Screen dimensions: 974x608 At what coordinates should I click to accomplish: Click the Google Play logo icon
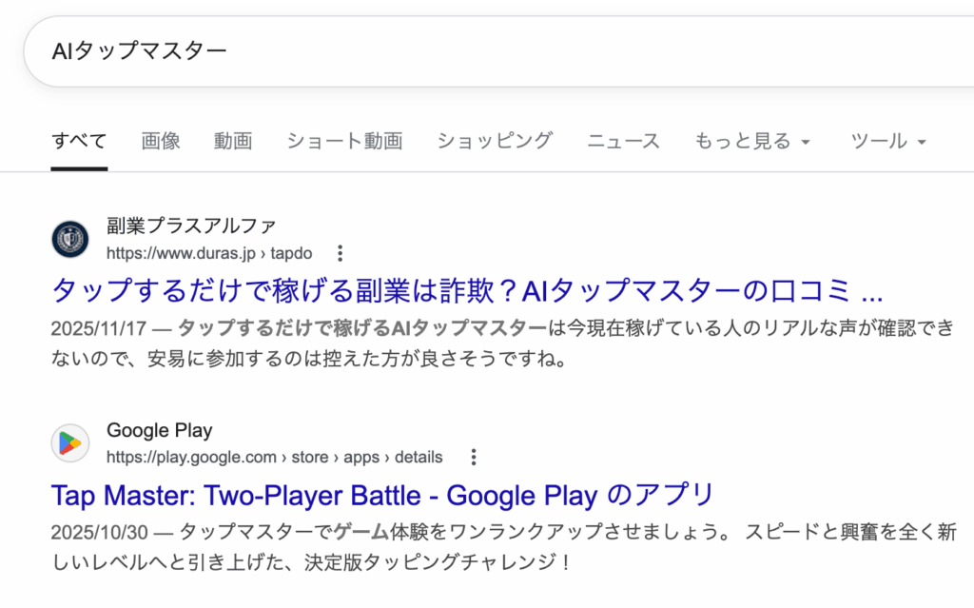point(69,443)
